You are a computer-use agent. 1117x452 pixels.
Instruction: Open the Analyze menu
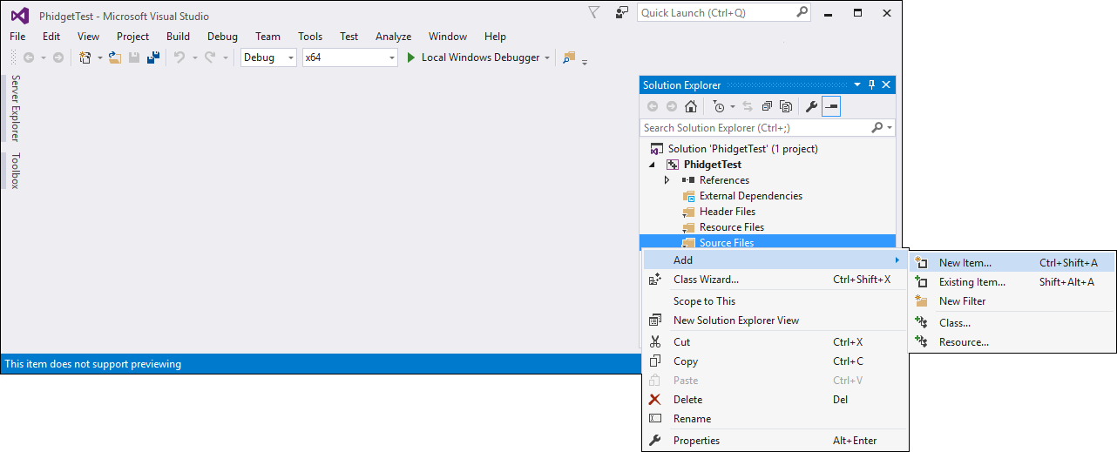tap(393, 37)
